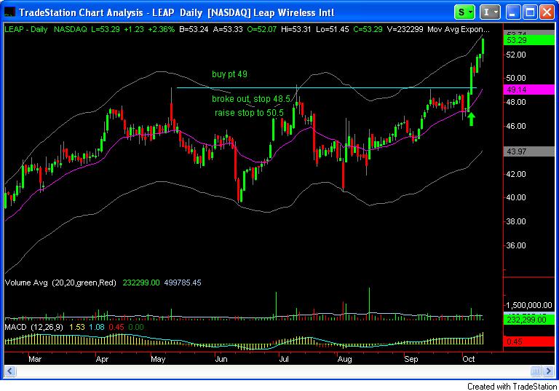Click the 'Oct' date axis label
This screenshot has height=391, width=559.
(469, 359)
